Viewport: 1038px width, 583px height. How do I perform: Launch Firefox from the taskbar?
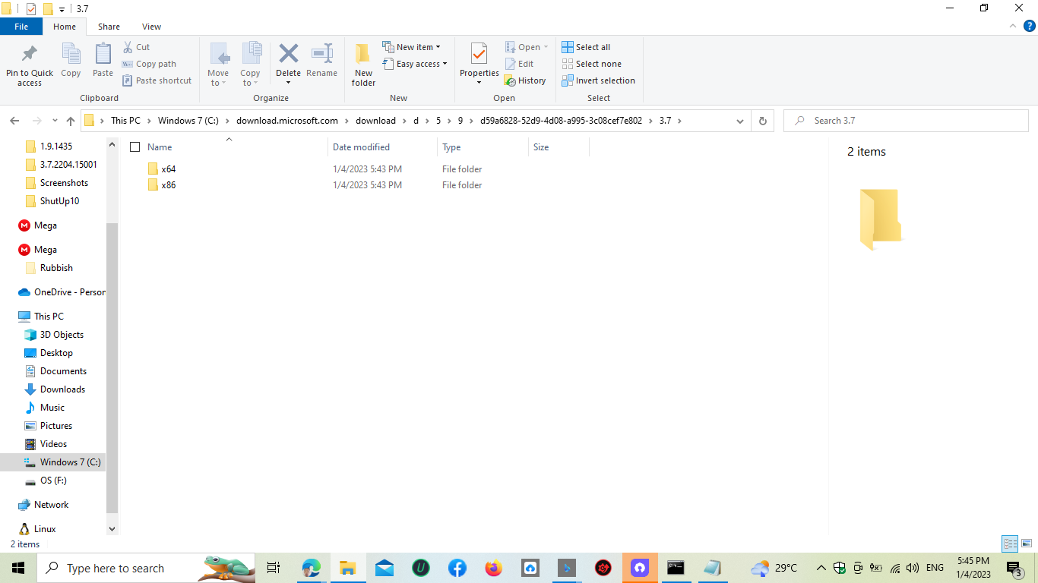click(494, 568)
